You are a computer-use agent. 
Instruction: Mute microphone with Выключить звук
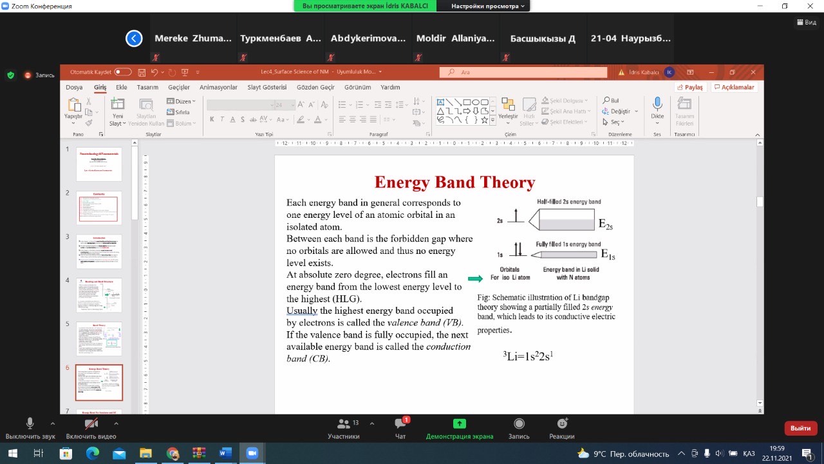[x=30, y=423]
